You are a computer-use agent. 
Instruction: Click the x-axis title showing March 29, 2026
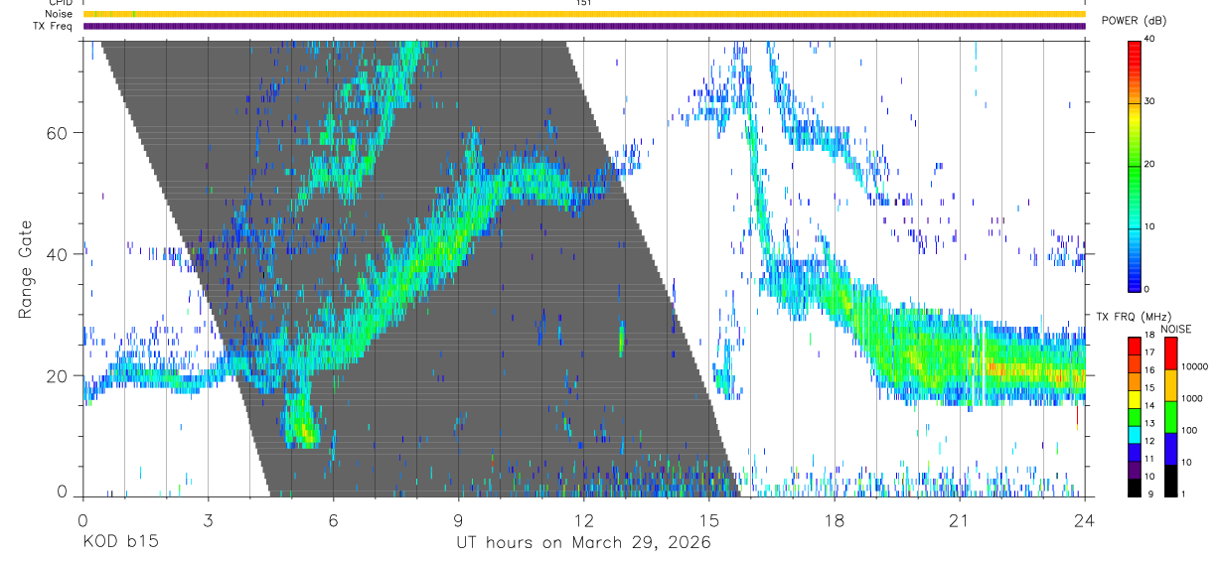tap(583, 543)
